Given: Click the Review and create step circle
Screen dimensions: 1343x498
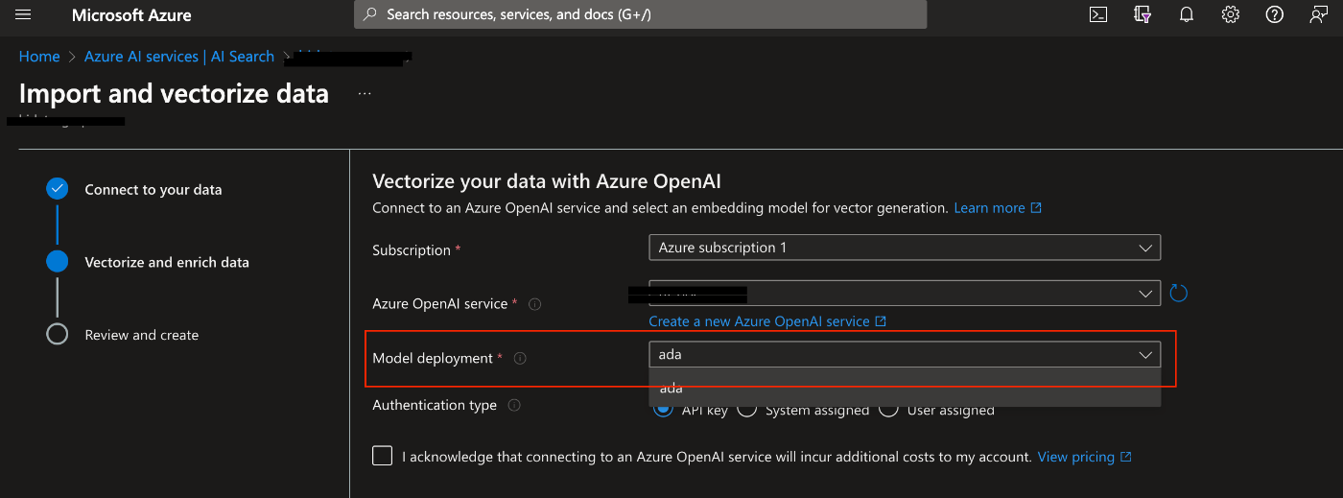Looking at the screenshot, I should [58, 334].
